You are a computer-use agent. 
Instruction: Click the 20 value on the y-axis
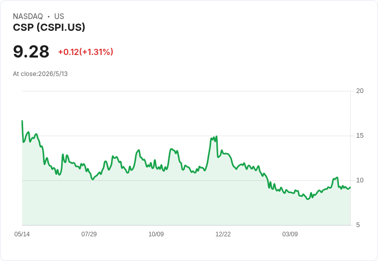(360, 91)
